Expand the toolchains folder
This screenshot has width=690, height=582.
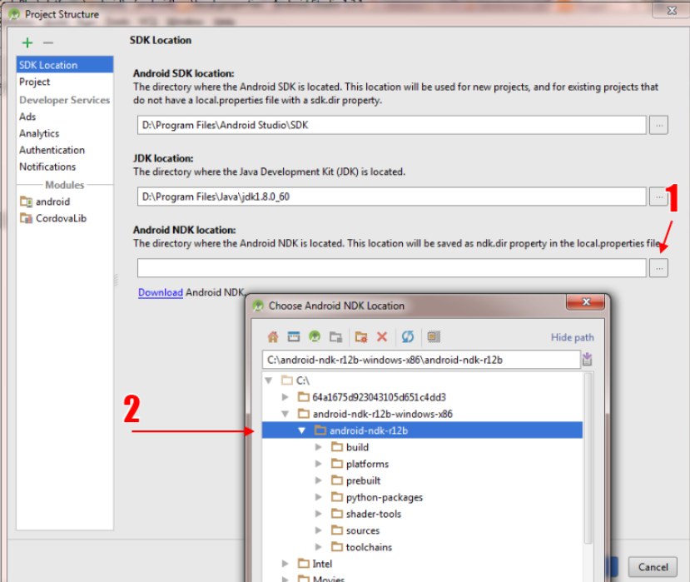(319, 547)
